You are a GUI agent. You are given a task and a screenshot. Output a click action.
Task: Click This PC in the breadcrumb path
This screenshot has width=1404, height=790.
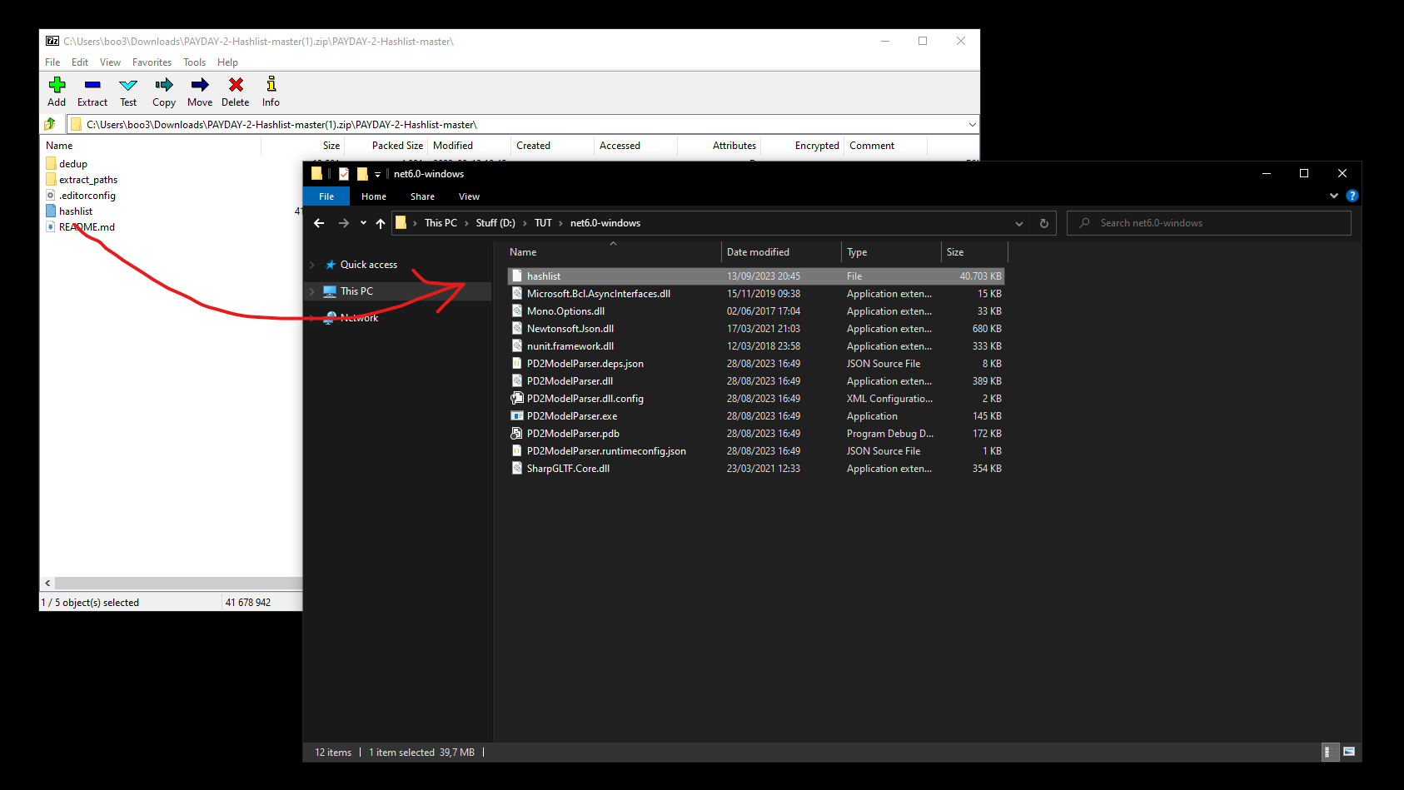pos(441,223)
